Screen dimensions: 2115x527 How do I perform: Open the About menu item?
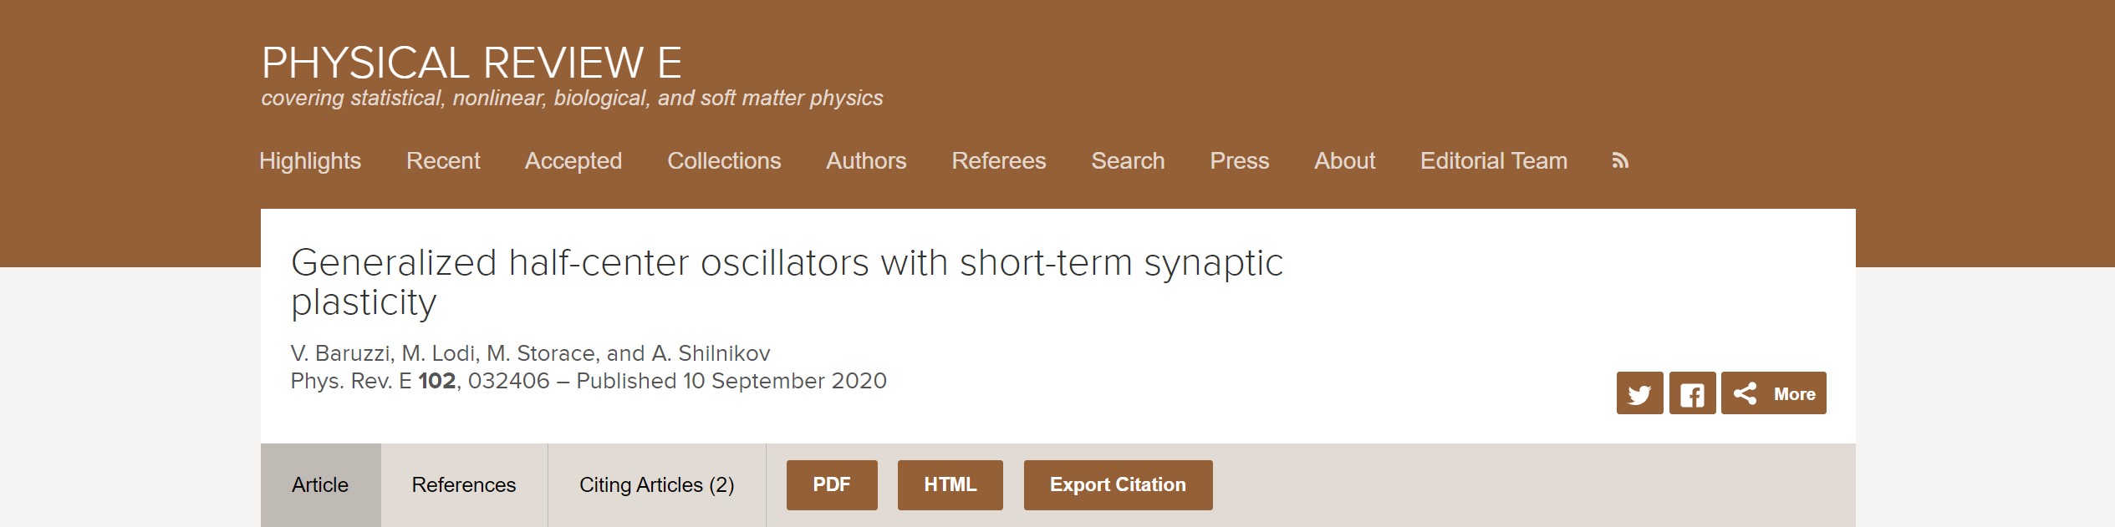1344,161
